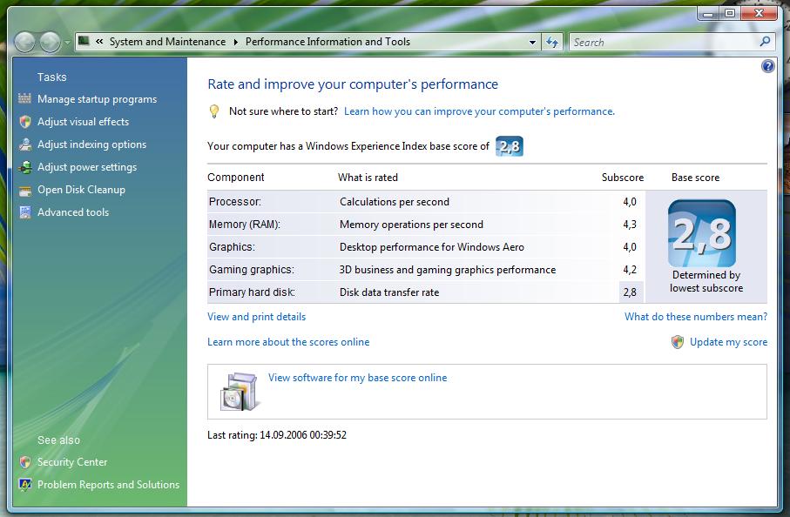
Task: Click the Adjust indexing options icon
Action: click(x=25, y=144)
